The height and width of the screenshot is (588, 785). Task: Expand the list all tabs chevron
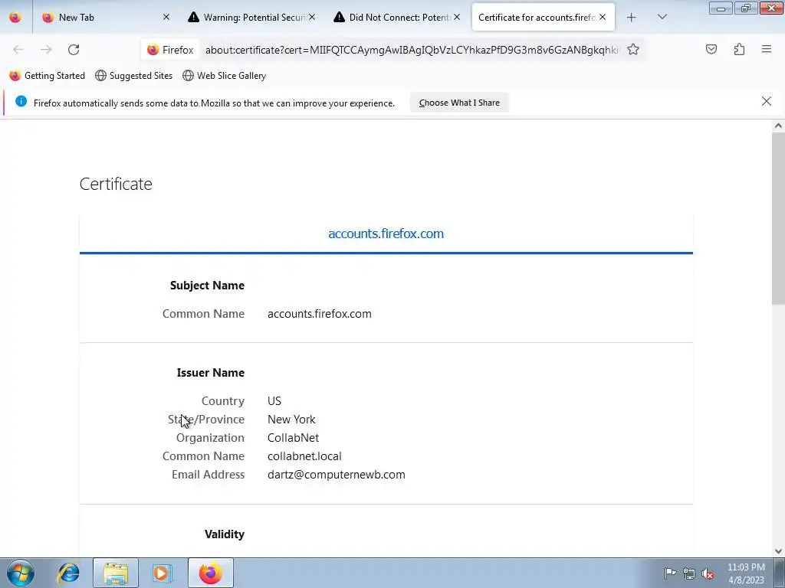662,17
